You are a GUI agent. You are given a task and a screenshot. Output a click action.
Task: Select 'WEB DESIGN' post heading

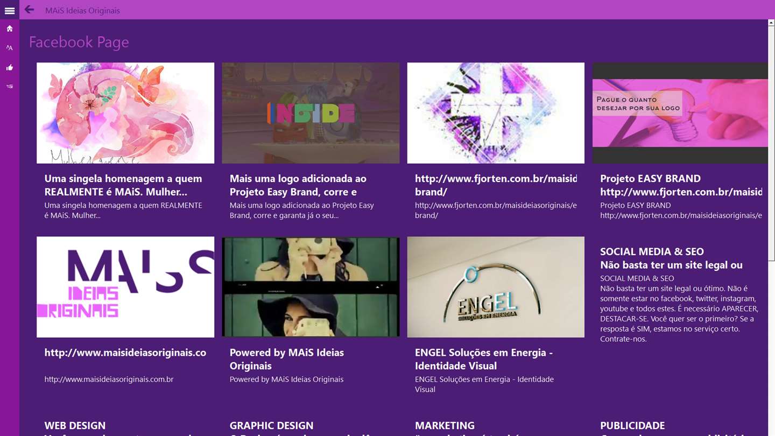pos(75,426)
